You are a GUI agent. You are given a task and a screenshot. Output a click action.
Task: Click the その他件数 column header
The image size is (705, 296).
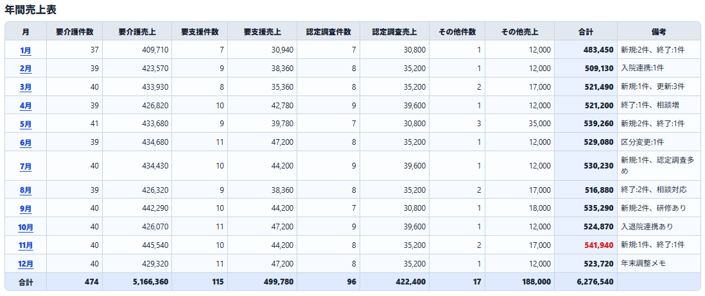click(457, 32)
